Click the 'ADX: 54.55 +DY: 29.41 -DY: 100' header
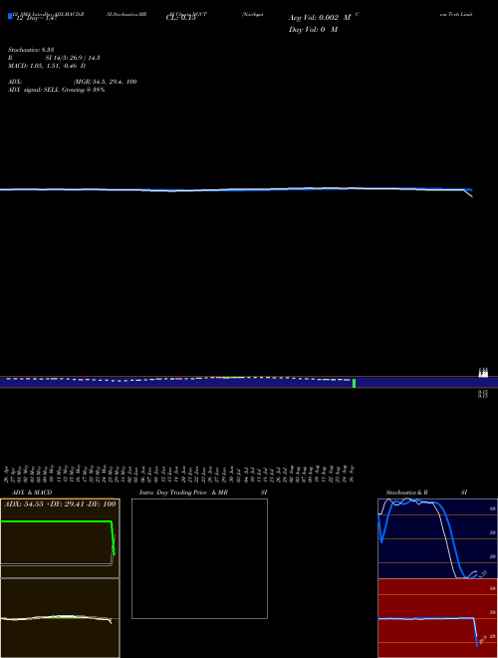498x658 pixels. coord(60,503)
